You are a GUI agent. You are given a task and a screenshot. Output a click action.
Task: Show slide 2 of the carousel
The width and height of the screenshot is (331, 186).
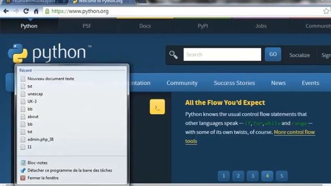pos(238,176)
